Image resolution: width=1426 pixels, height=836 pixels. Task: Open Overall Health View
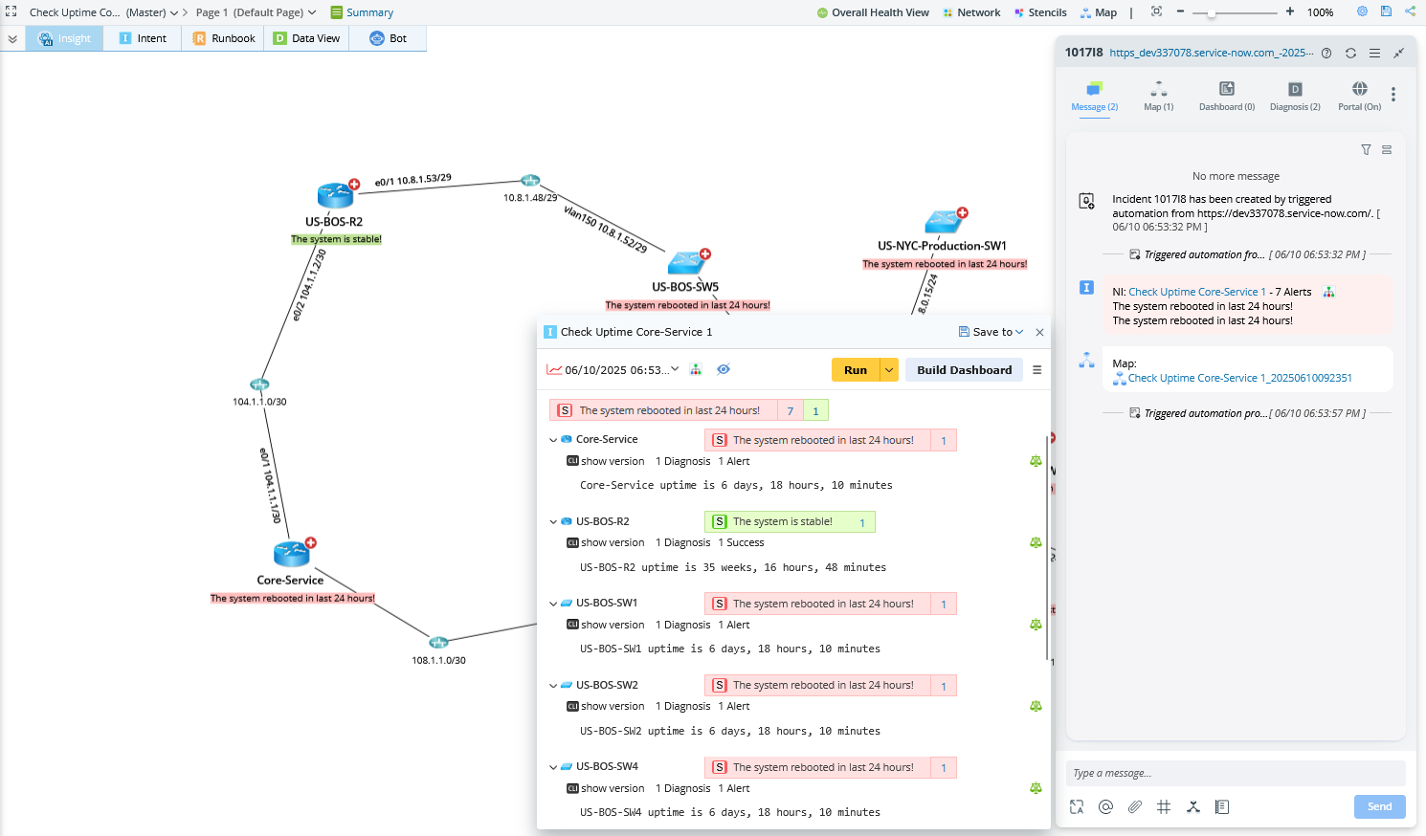[873, 12]
